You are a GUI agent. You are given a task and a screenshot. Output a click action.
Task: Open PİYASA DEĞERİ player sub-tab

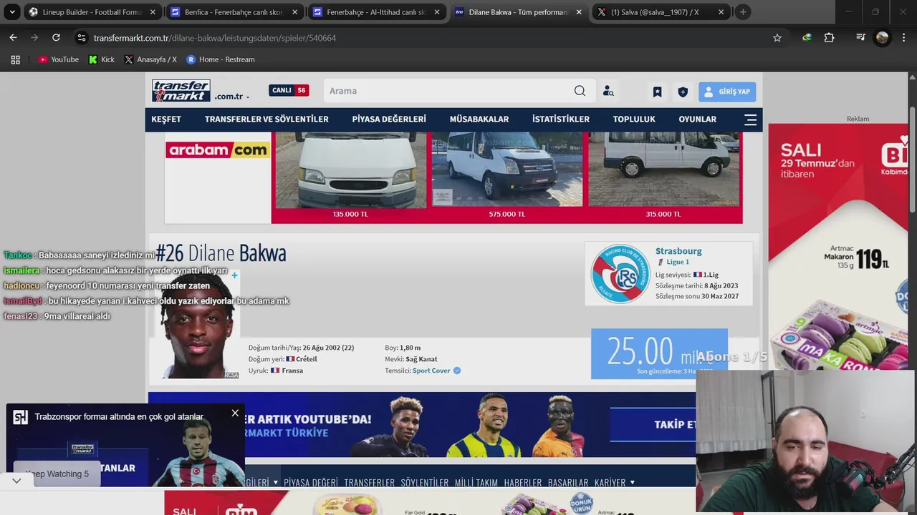coord(311,483)
